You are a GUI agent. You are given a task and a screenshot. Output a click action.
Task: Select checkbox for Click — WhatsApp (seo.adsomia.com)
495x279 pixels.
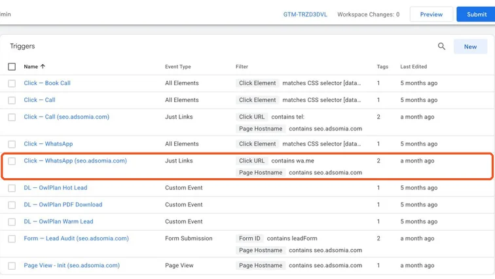coord(12,161)
